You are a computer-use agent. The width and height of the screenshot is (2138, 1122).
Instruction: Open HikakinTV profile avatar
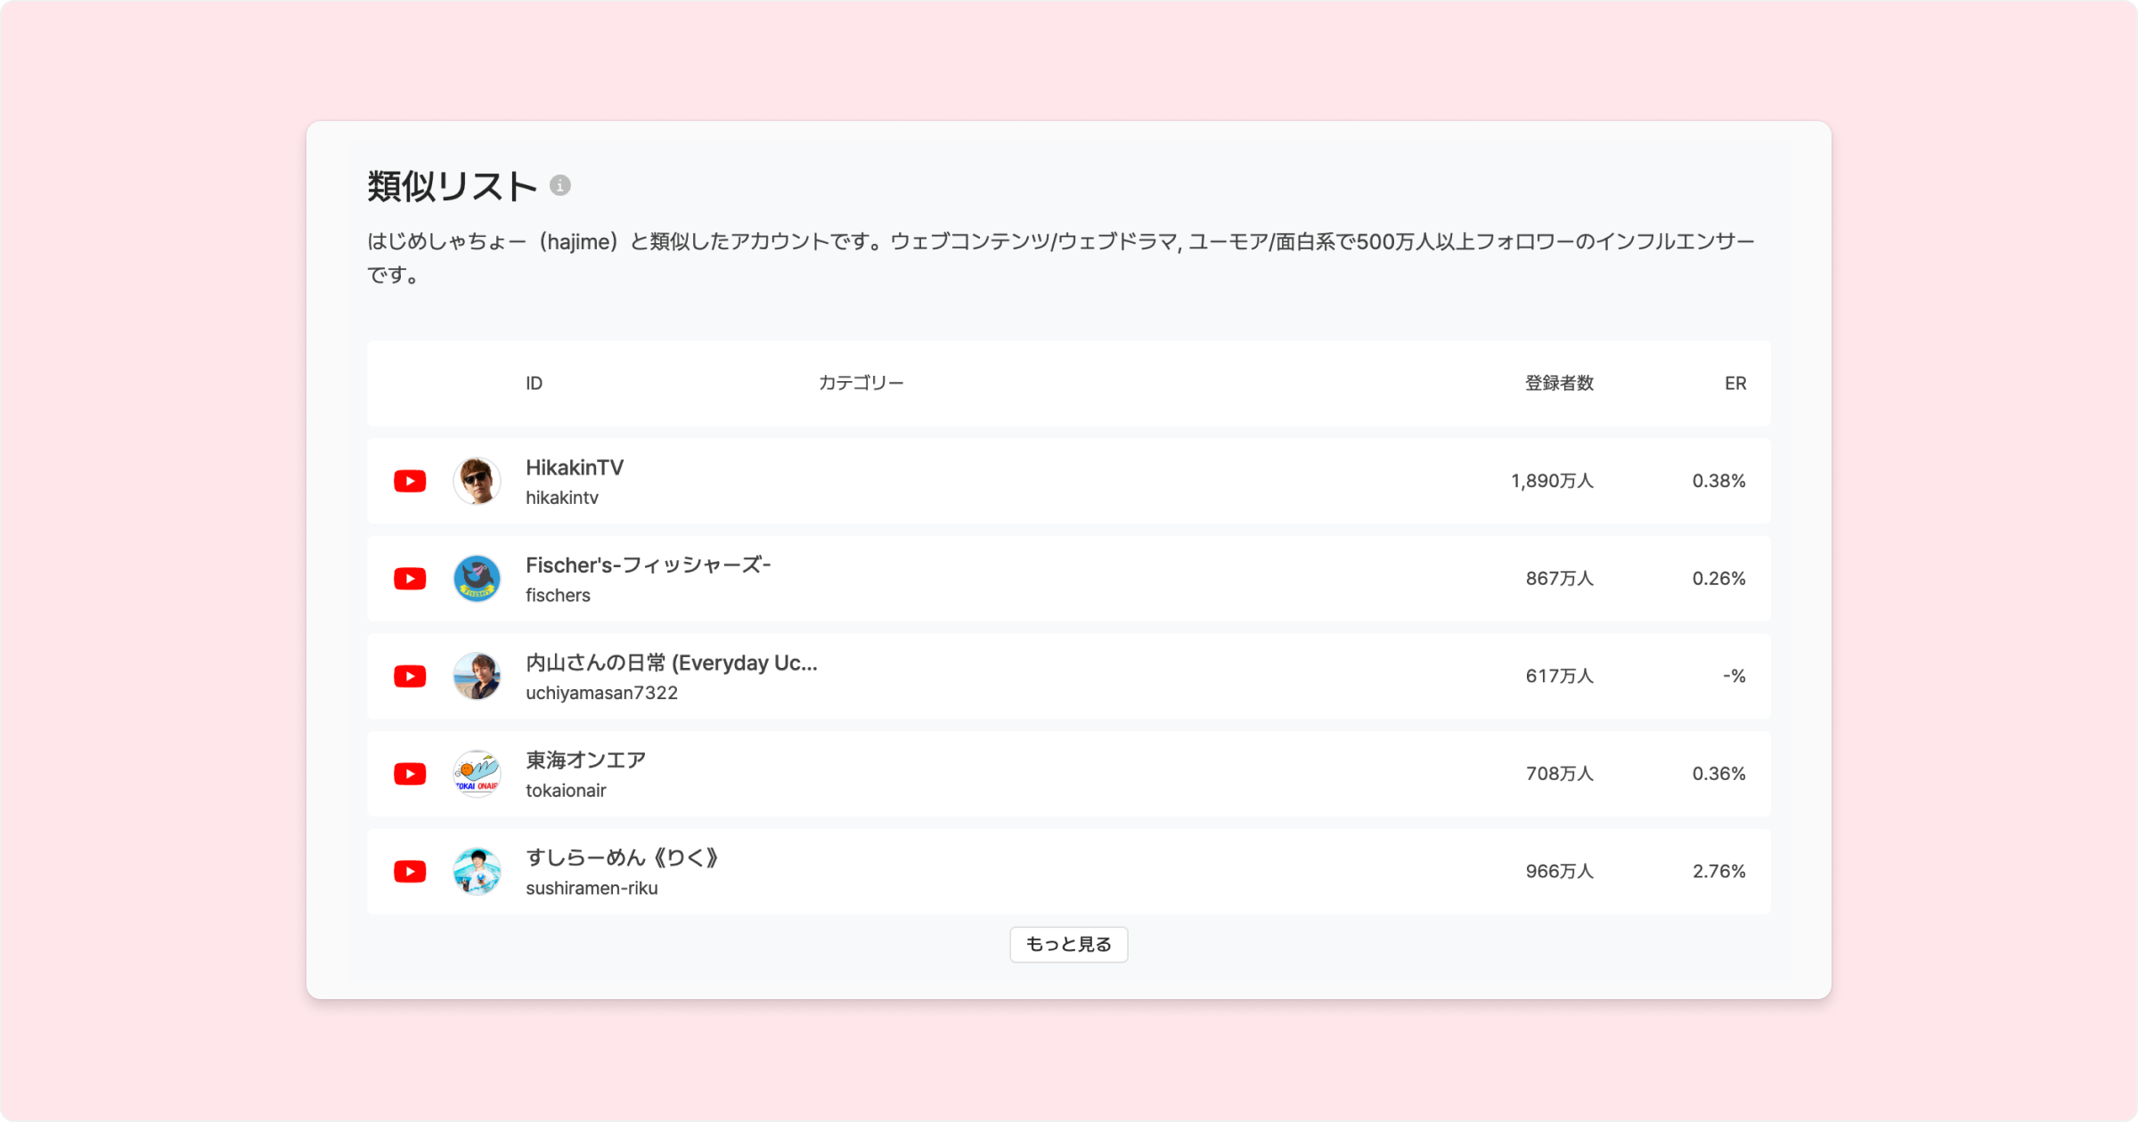[x=477, y=481]
